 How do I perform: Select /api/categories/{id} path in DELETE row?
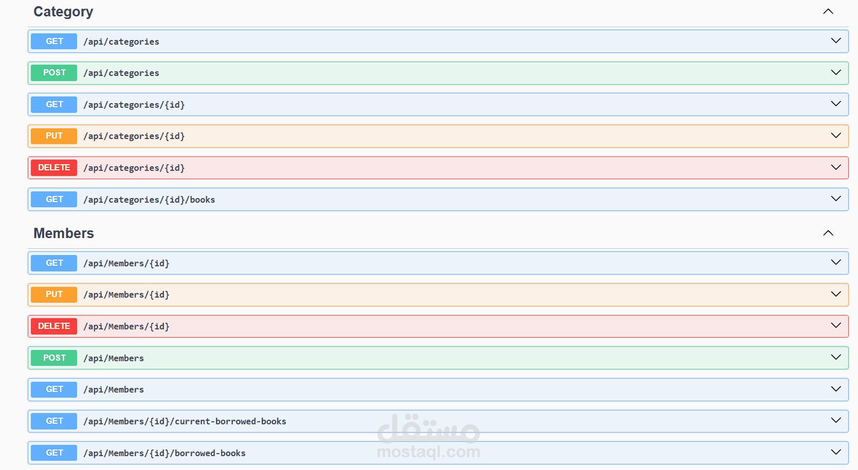pyautogui.click(x=134, y=168)
